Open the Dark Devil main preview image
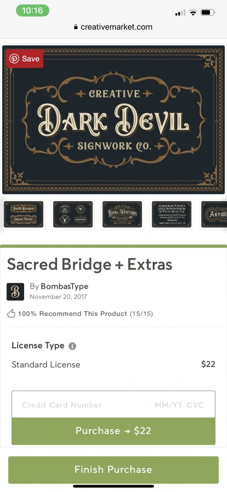Viewport: 227px width, 492px height. [x=113, y=120]
